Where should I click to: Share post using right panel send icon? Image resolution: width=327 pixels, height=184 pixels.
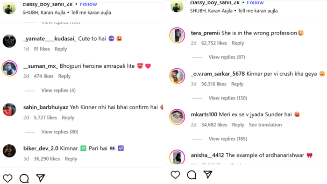pyautogui.click(x=208, y=175)
